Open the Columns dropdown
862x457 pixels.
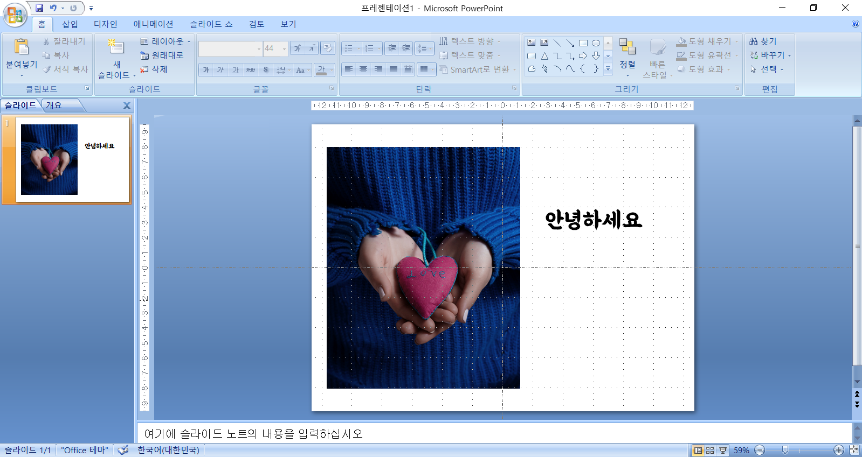(x=427, y=69)
